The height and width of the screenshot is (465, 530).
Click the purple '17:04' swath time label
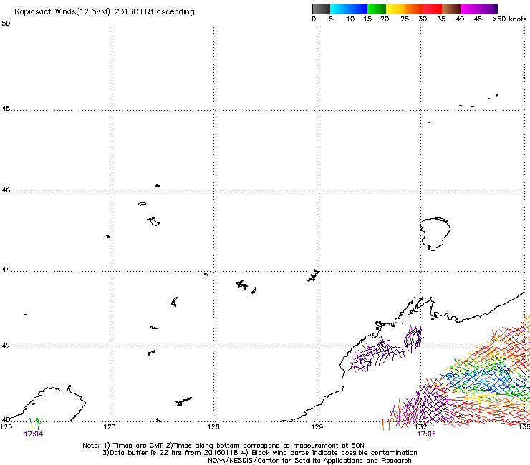click(34, 434)
